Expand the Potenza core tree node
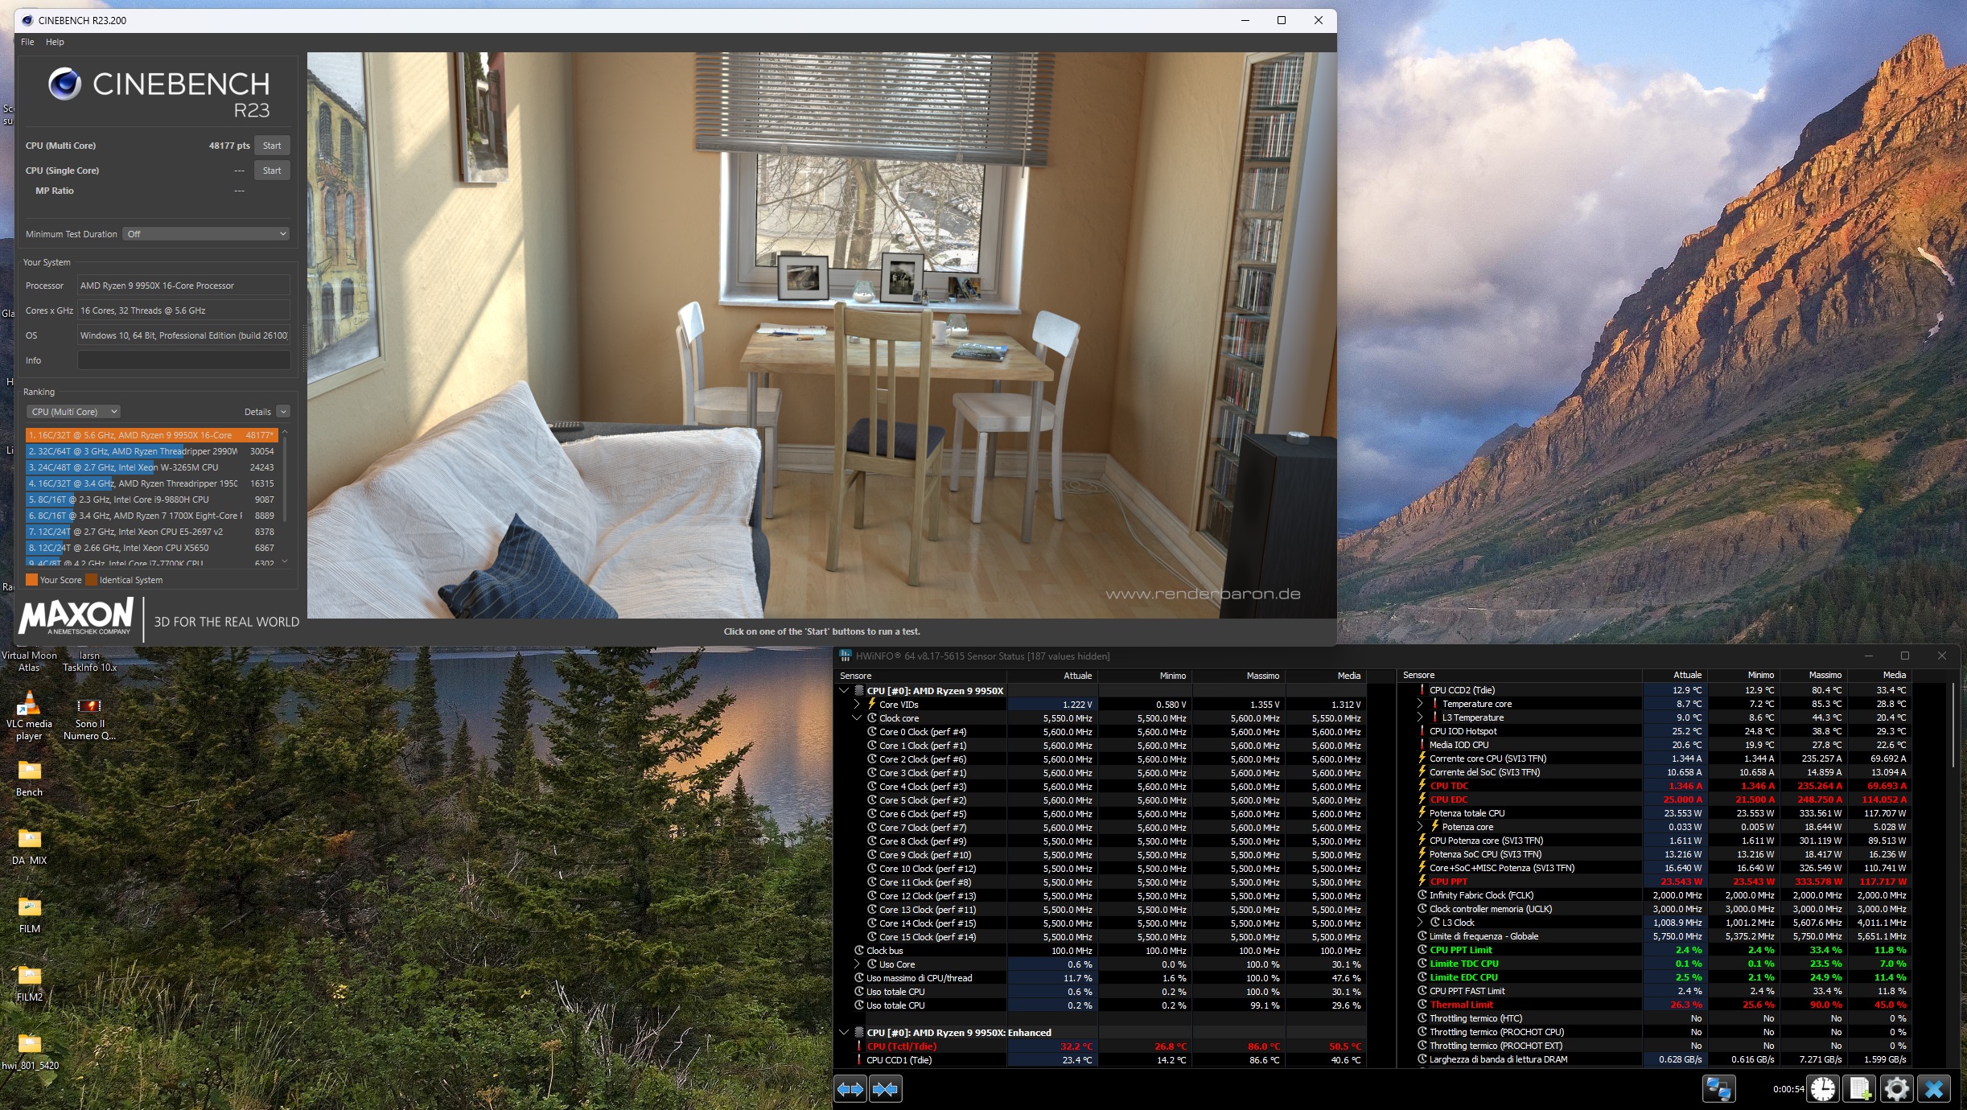Image resolution: width=1967 pixels, height=1110 pixels. coord(1420,827)
